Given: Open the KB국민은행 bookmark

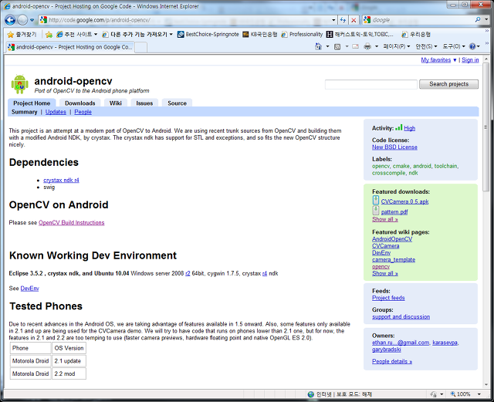Looking at the screenshot, I should (x=260, y=35).
